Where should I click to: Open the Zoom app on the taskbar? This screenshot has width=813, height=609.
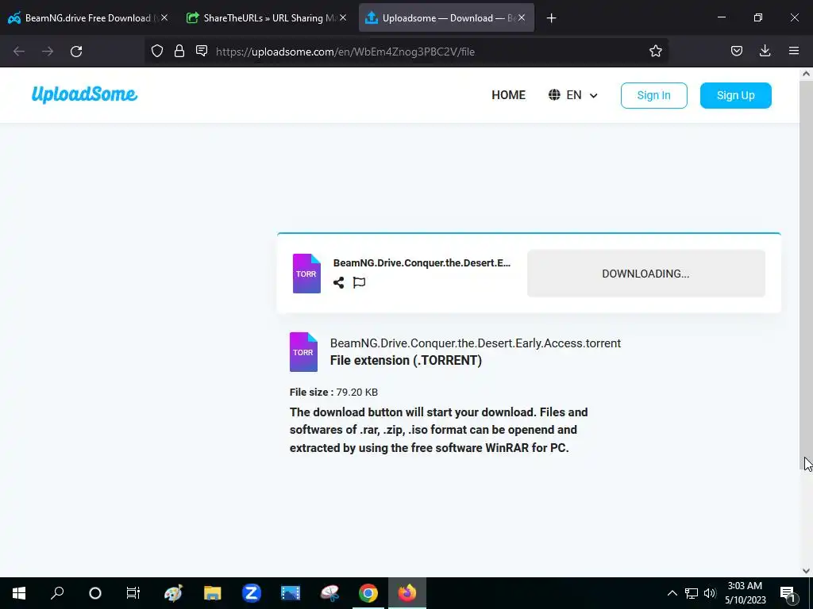252,593
